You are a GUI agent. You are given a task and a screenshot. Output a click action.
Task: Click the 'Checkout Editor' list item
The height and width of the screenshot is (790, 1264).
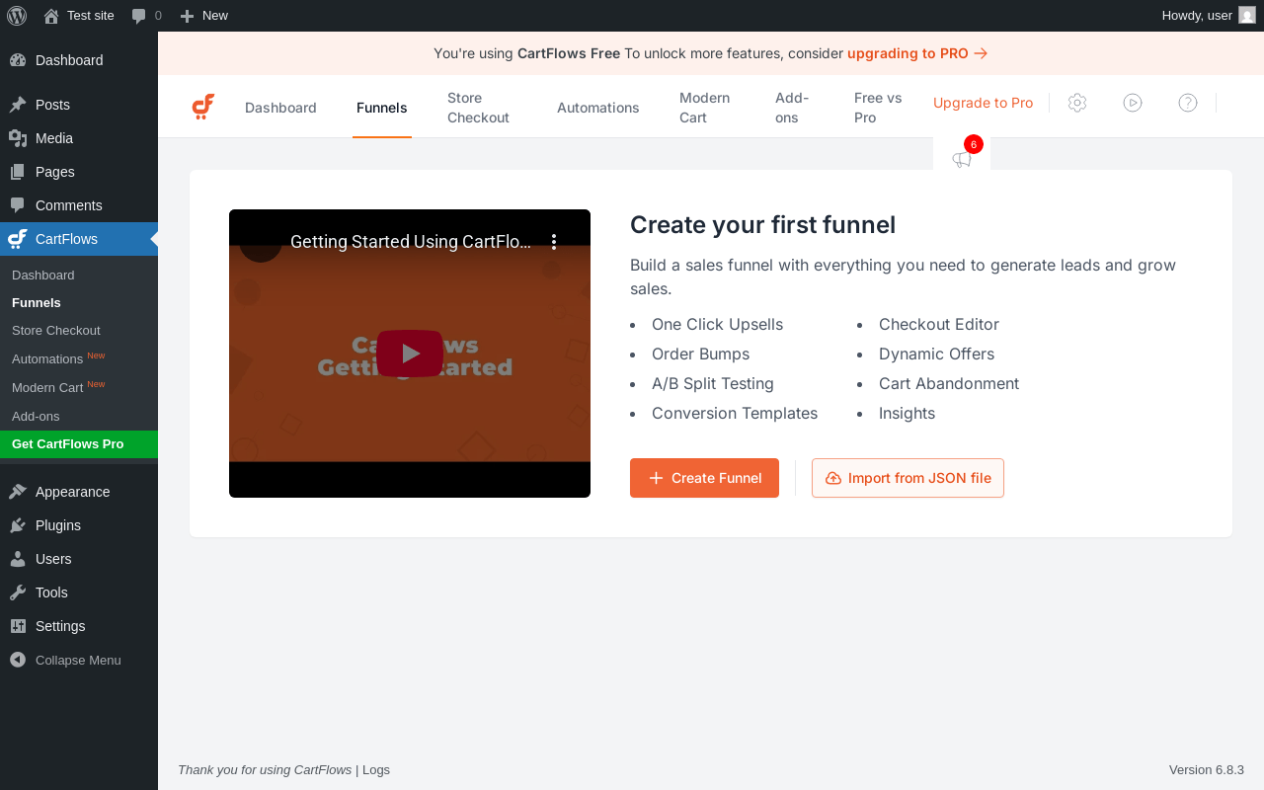(939, 325)
